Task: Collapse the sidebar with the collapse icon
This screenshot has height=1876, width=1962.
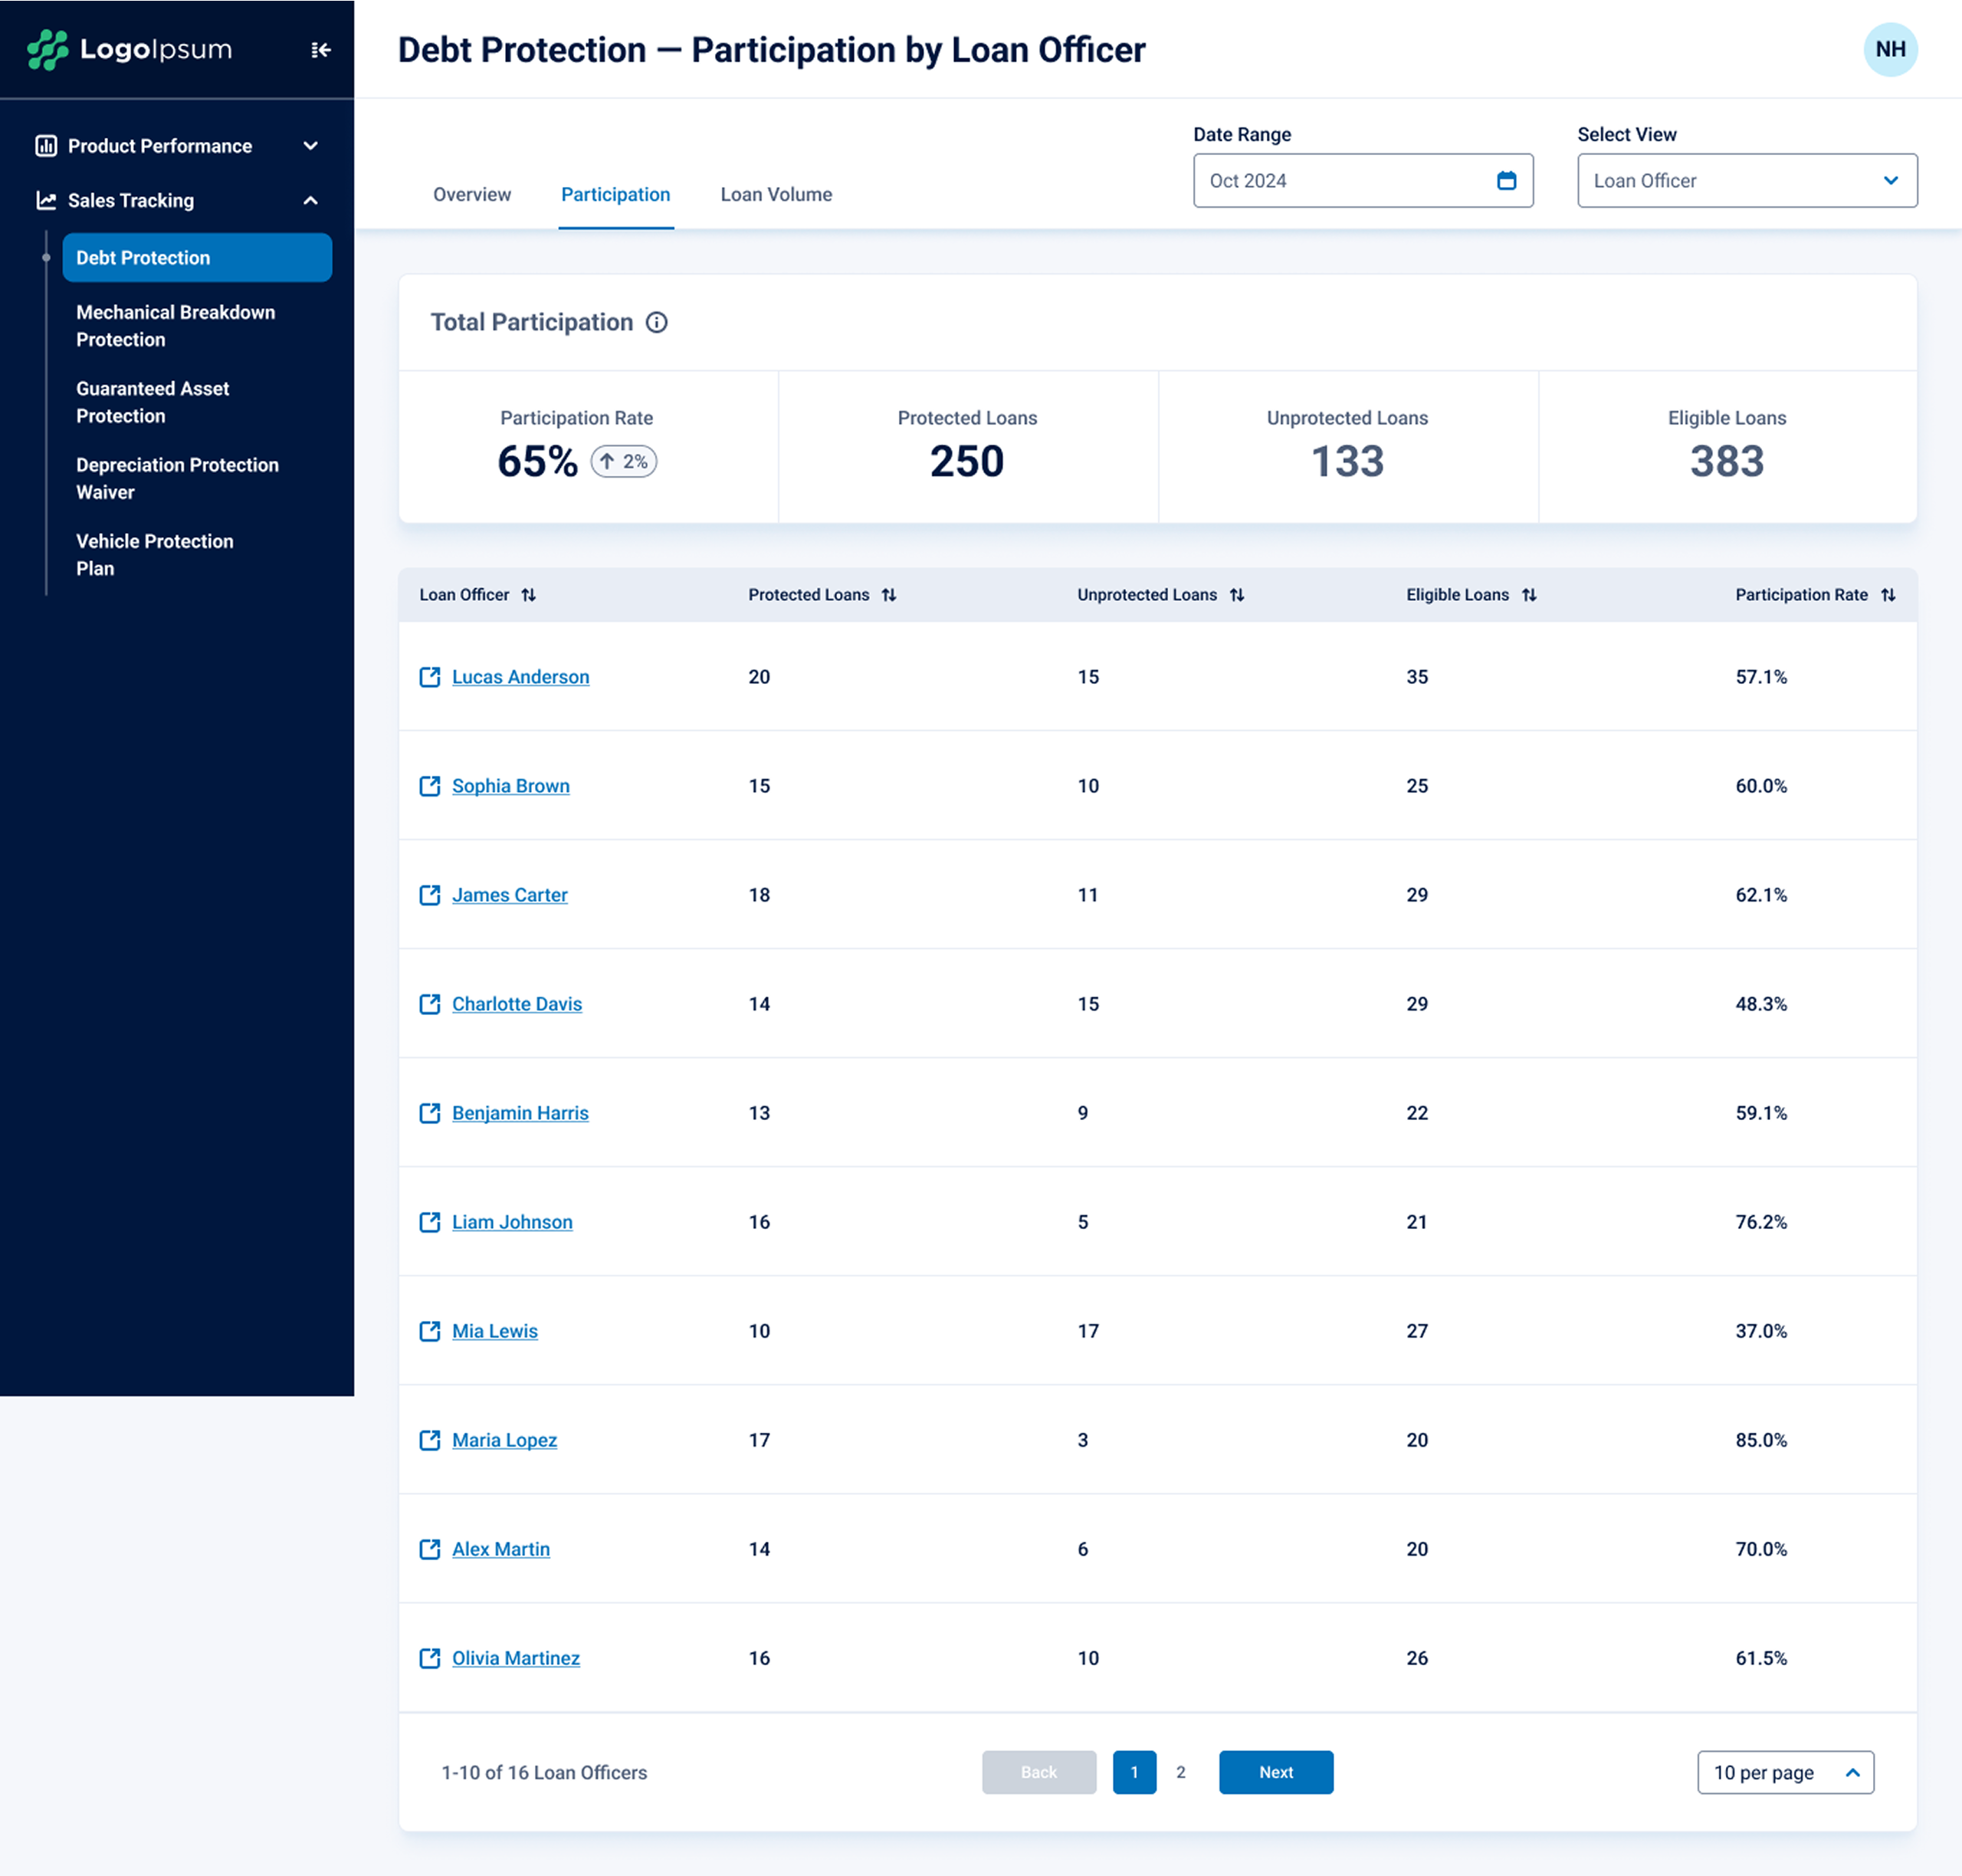Action: [x=320, y=50]
